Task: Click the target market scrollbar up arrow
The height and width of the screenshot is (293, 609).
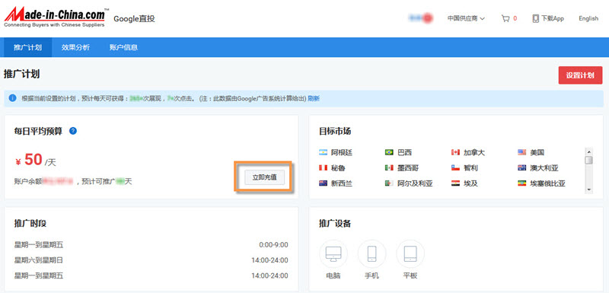Action: pos(588,151)
